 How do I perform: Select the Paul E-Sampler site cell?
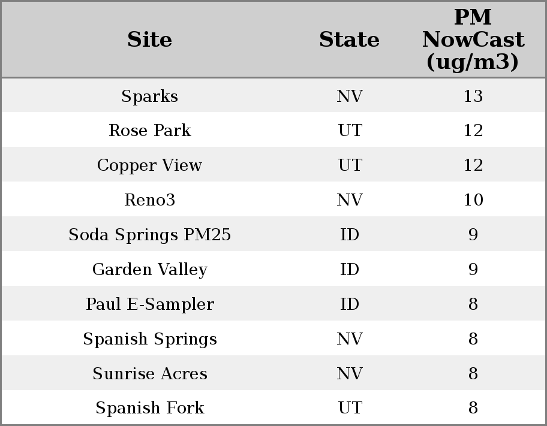[x=149, y=304]
